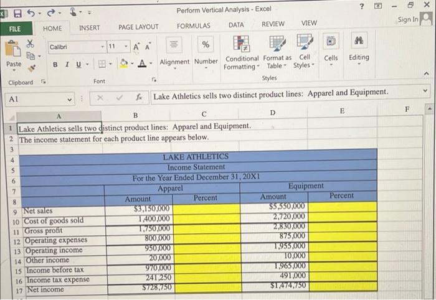This screenshot has width=436, height=300.
Task: Select yellow Apparel Percent cell for Net sales
Action: (x=206, y=209)
